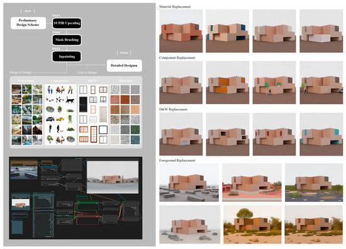The image size is (346, 249).
Task: Select the hanging plant component icon
Action: (70, 119)
